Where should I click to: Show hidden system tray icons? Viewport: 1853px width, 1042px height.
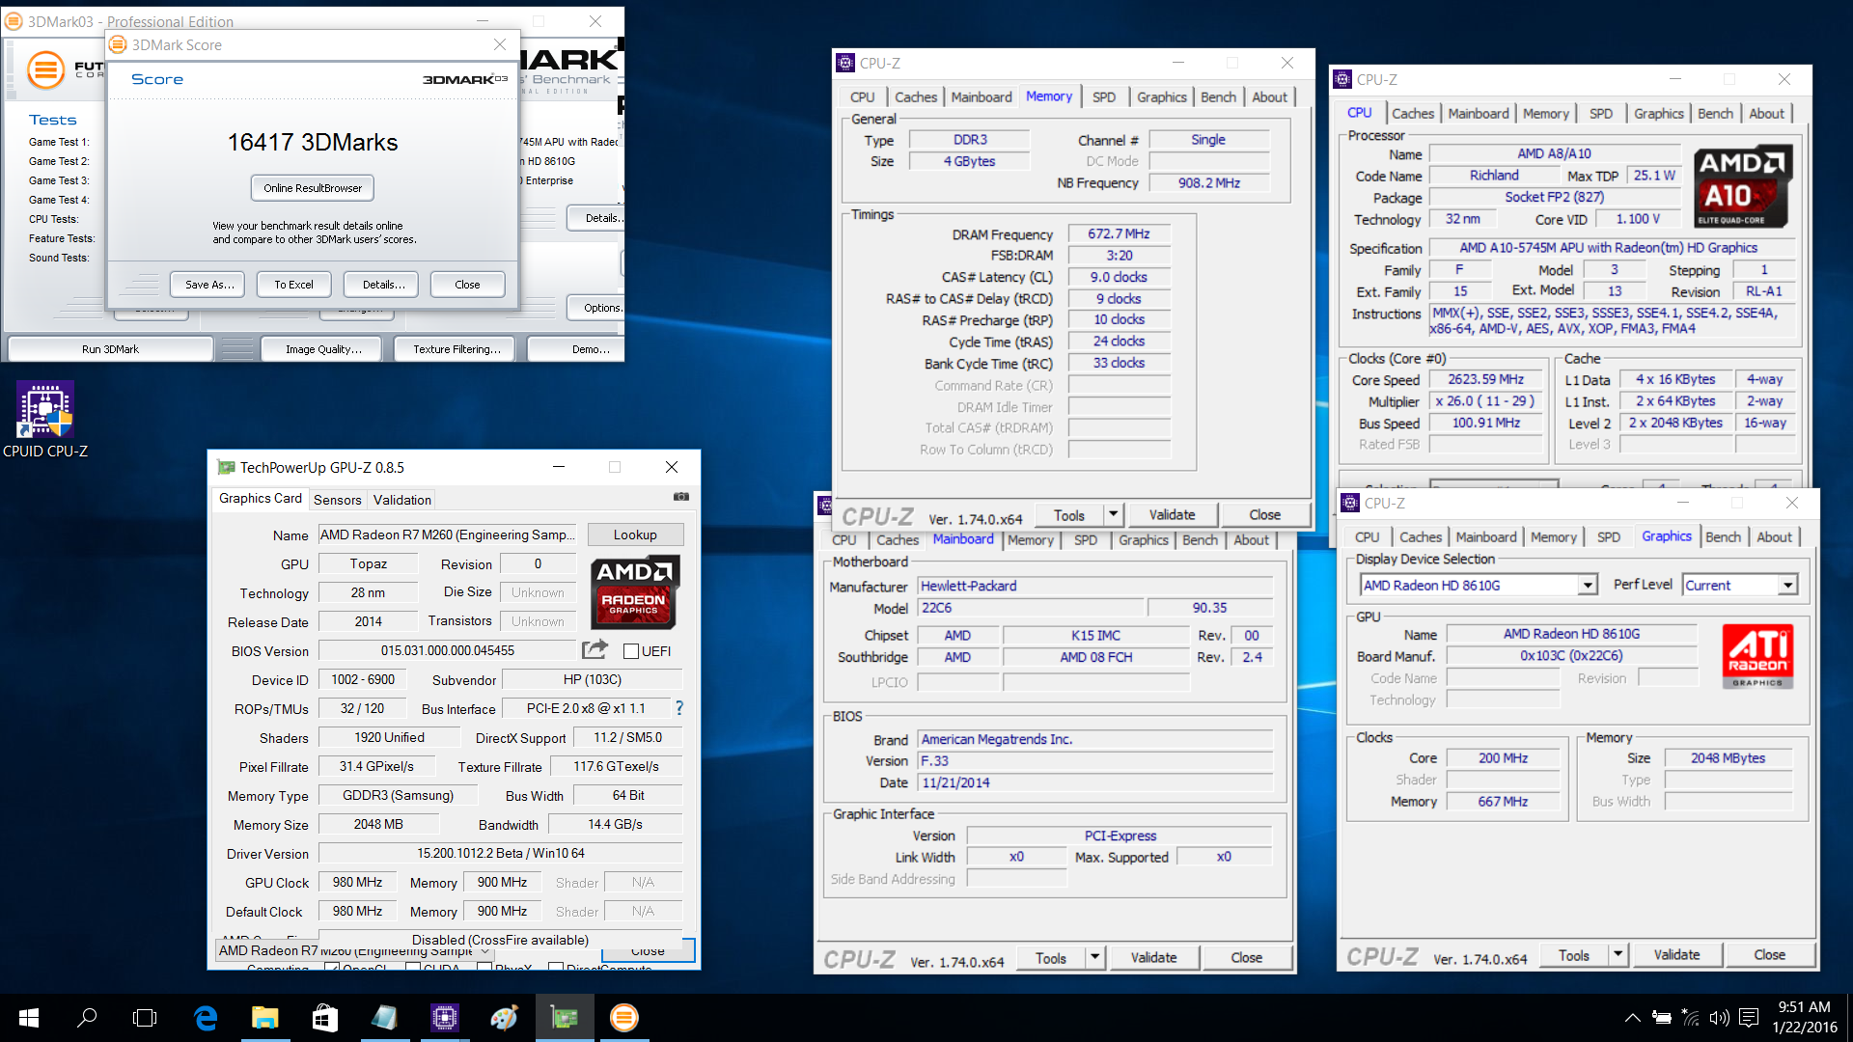tap(1632, 1017)
